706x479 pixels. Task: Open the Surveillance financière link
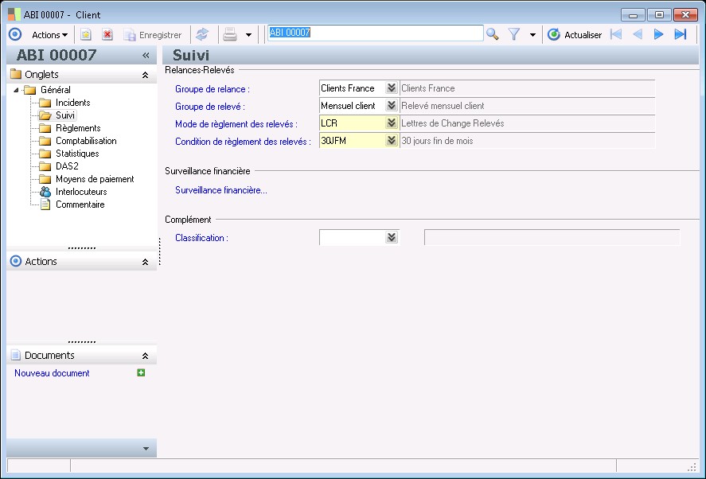tap(221, 190)
